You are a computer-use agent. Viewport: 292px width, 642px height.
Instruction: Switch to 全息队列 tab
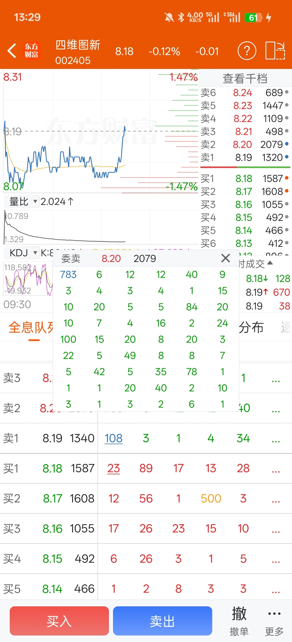point(31,327)
